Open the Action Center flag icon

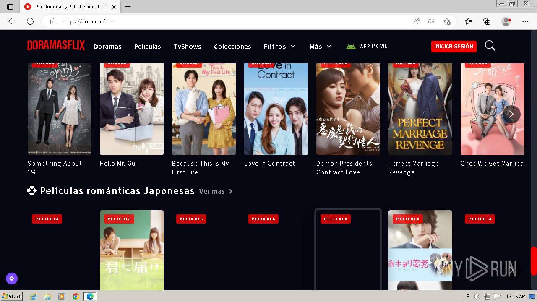tap(497, 297)
